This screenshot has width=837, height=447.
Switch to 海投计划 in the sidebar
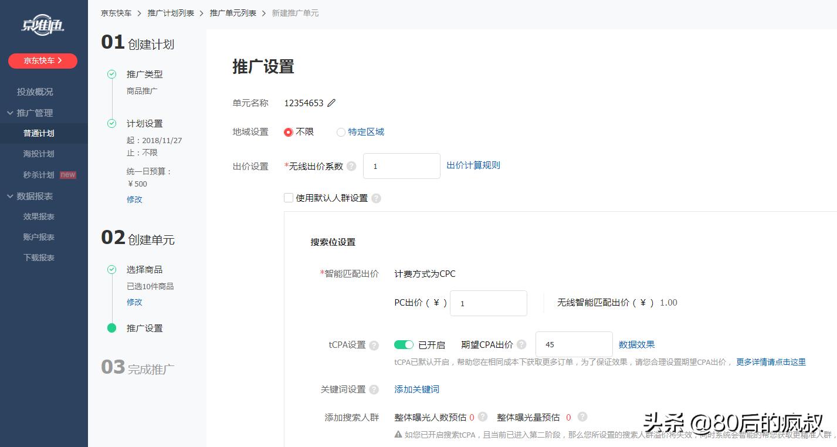point(39,154)
